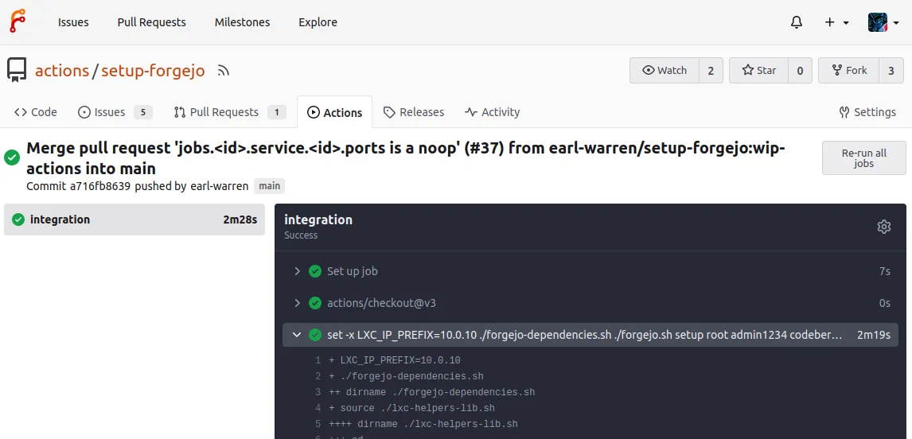Viewport: 912px width, 439px height.
Task: Click the repository icon beside actions
Action: point(17,71)
